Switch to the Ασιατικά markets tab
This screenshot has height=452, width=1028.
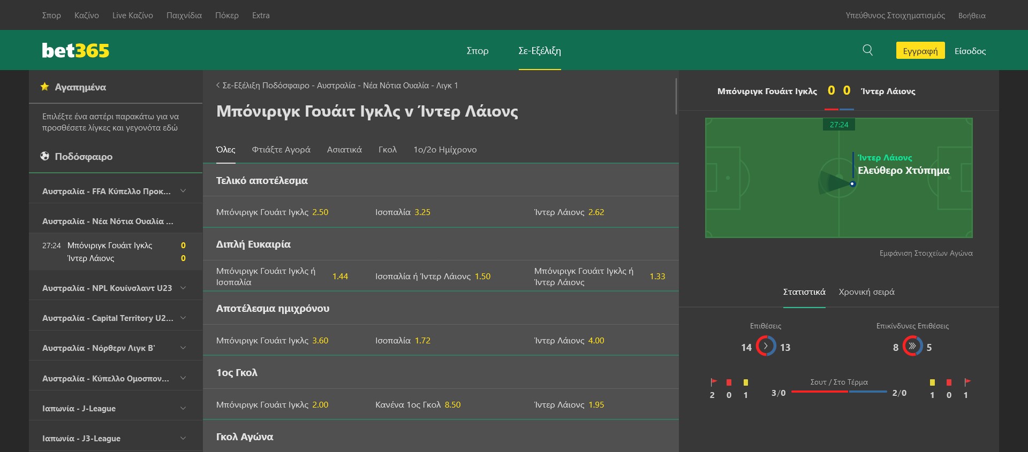344,150
